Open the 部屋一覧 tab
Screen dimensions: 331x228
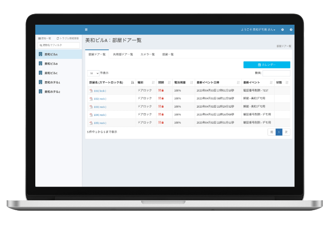(x=168, y=54)
